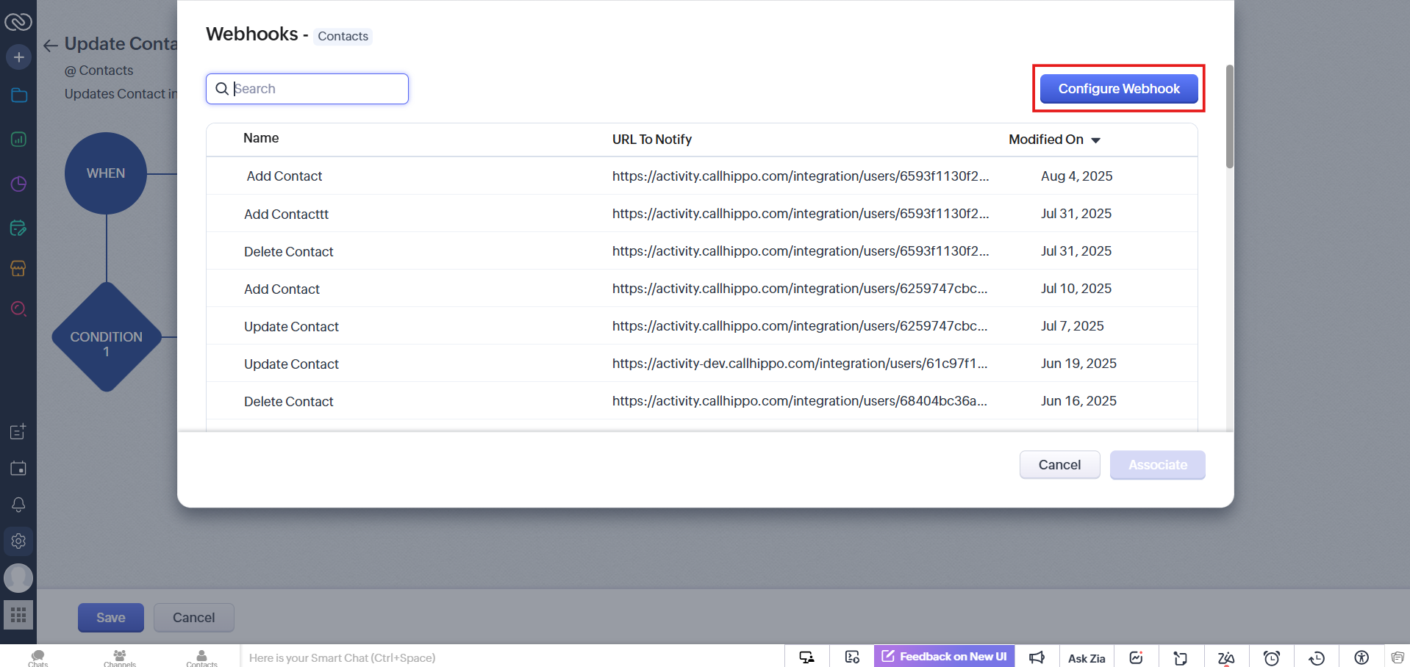Open the calendar icon in lower sidebar
This screenshot has height=667, width=1410.
click(x=18, y=468)
